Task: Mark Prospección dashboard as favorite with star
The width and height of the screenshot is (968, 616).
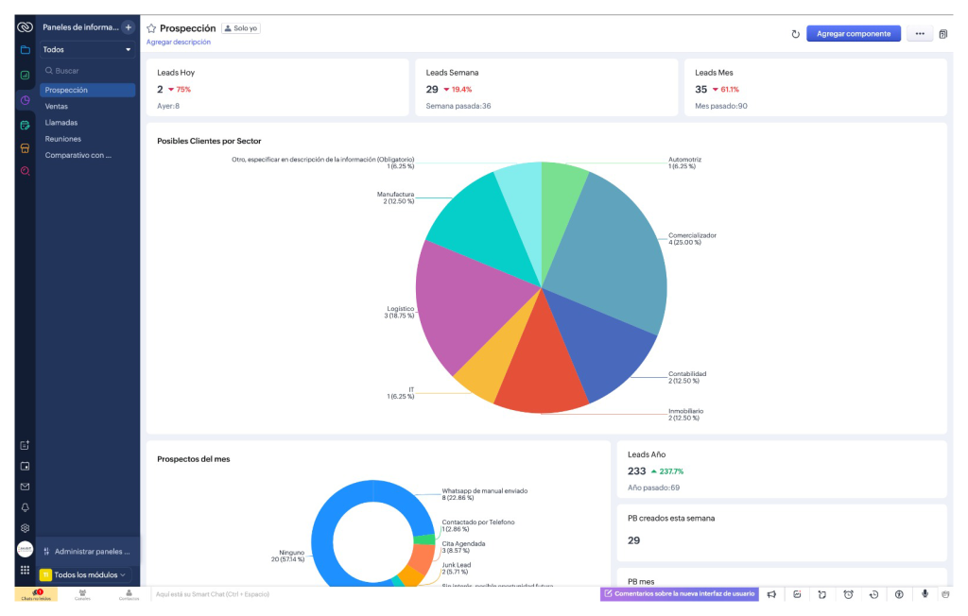Action: (x=151, y=28)
